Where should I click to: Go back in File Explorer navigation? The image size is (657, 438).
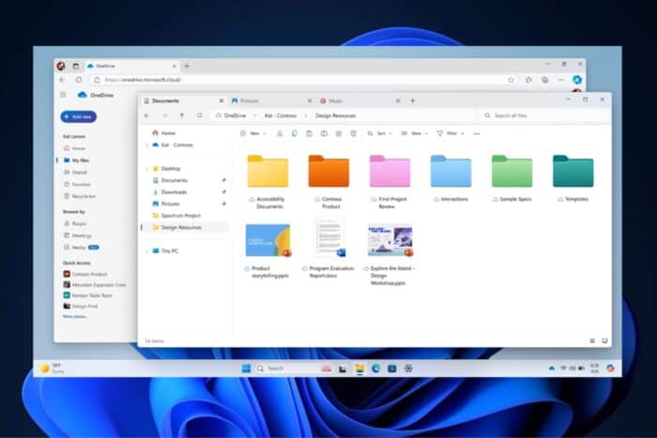(x=146, y=115)
